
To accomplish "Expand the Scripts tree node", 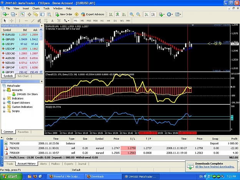I will click(x=4, y=111).
